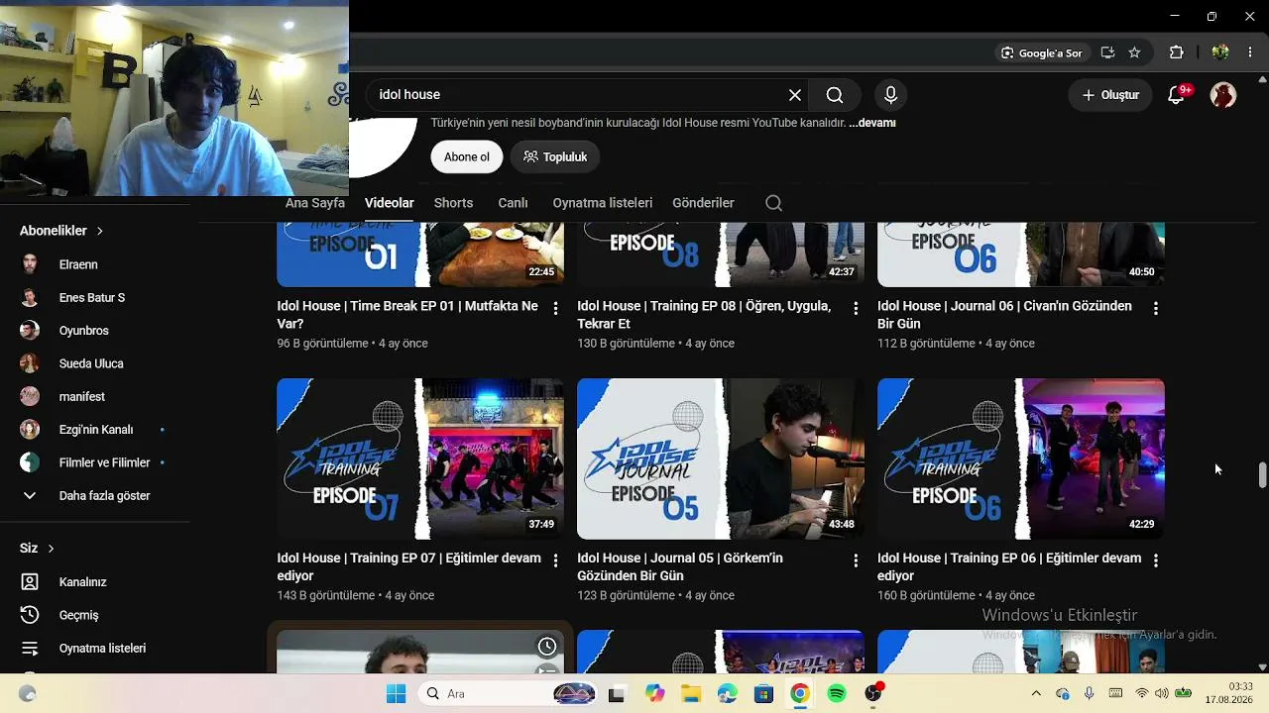Expand the Siz section chevron

(x=51, y=549)
